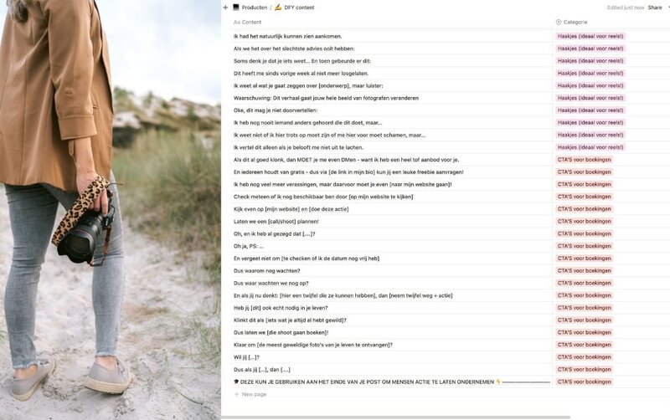
Task: Click the Aa icon in Content header
Action: tap(237, 23)
